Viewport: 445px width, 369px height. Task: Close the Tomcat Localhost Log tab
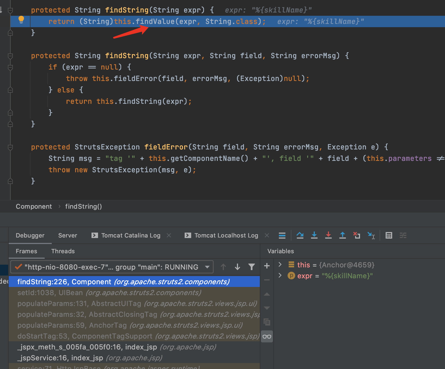[x=267, y=235]
